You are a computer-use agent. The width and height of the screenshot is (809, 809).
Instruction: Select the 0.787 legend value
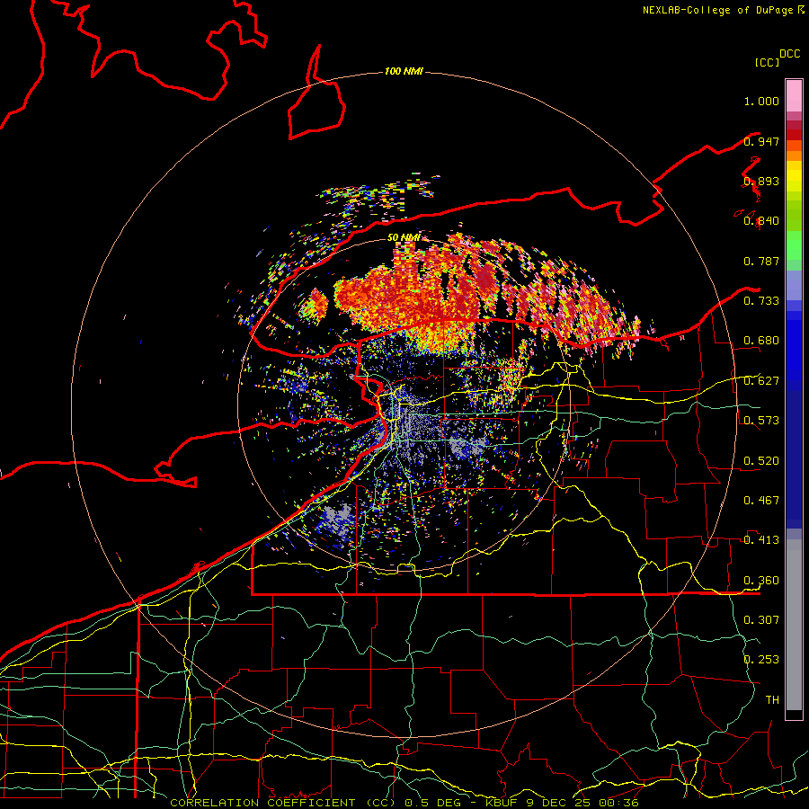tap(761, 261)
